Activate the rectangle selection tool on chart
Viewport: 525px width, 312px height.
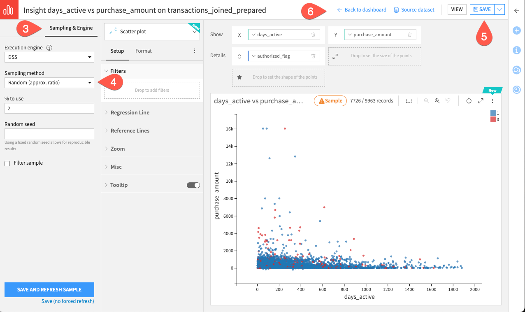[409, 101]
